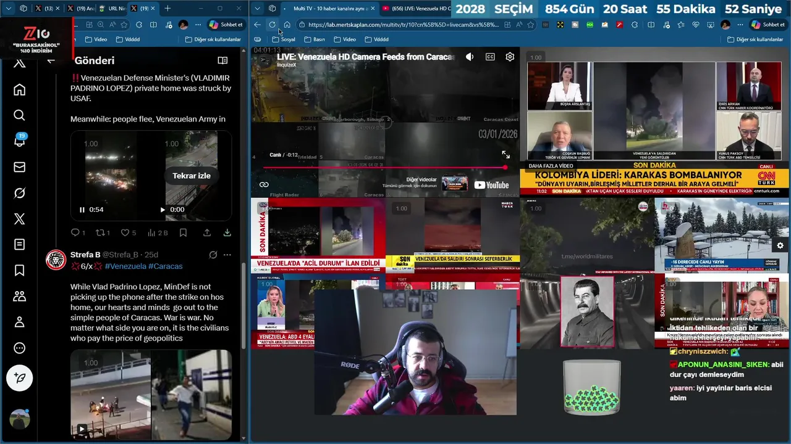Open X Profile icon in sidebar
This screenshot has width=791, height=444.
pyautogui.click(x=19, y=322)
